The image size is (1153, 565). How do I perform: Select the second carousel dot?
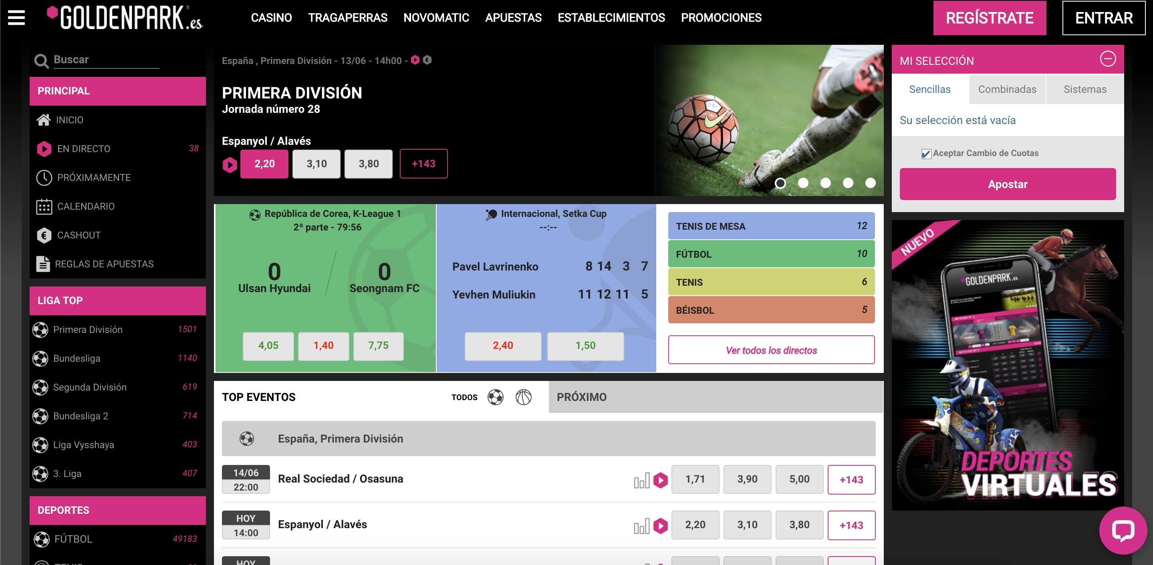coord(803,183)
